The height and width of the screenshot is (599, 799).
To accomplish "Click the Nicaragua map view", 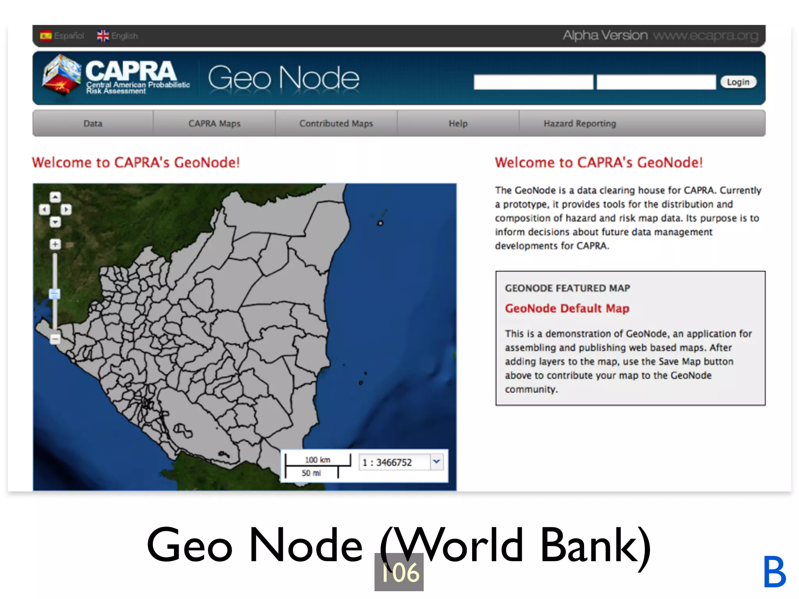I will point(245,337).
